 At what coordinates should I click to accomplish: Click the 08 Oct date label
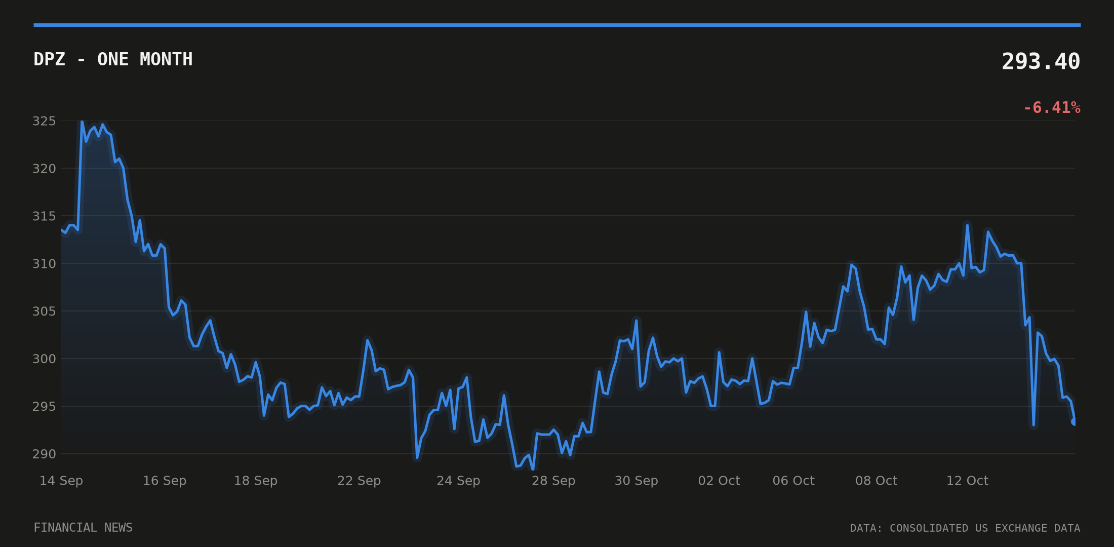point(877,481)
